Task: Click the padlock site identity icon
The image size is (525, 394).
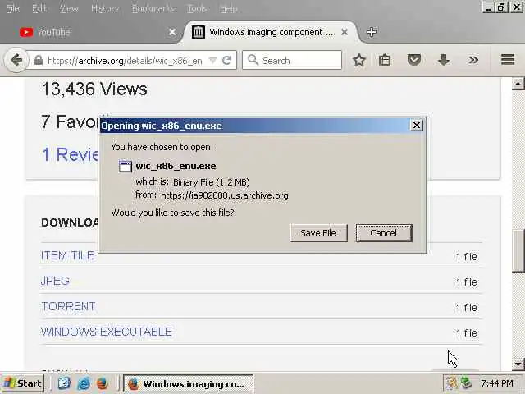Action: 39,60
